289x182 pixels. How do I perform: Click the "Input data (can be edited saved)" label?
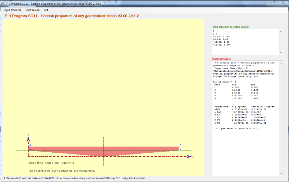(230, 27)
